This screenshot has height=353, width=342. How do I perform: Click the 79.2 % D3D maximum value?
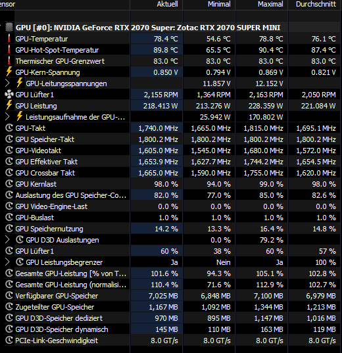(x=272, y=240)
